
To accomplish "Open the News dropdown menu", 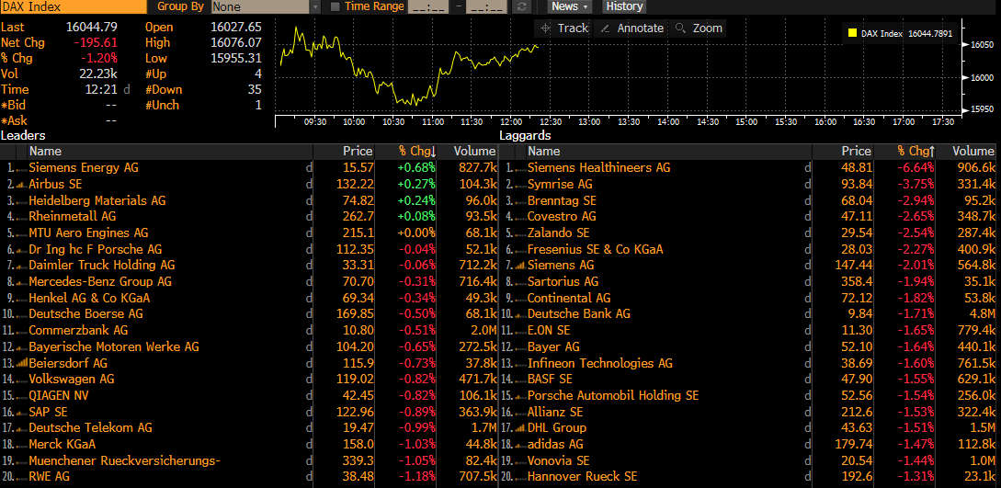I will click(570, 6).
